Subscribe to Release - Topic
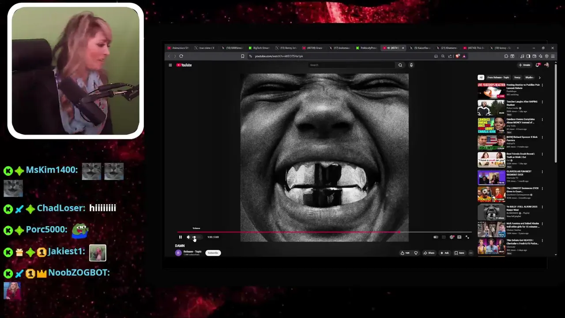 click(x=213, y=253)
